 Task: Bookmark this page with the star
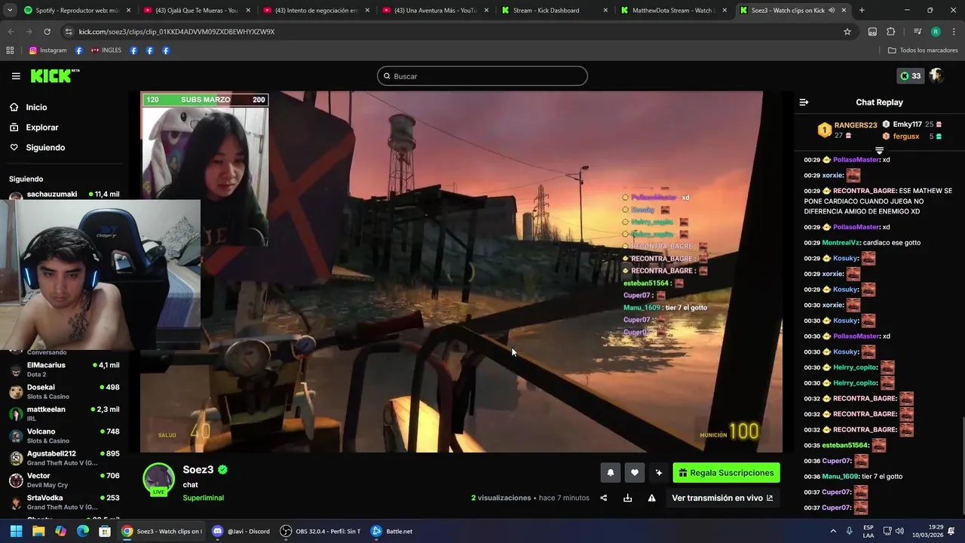(847, 32)
